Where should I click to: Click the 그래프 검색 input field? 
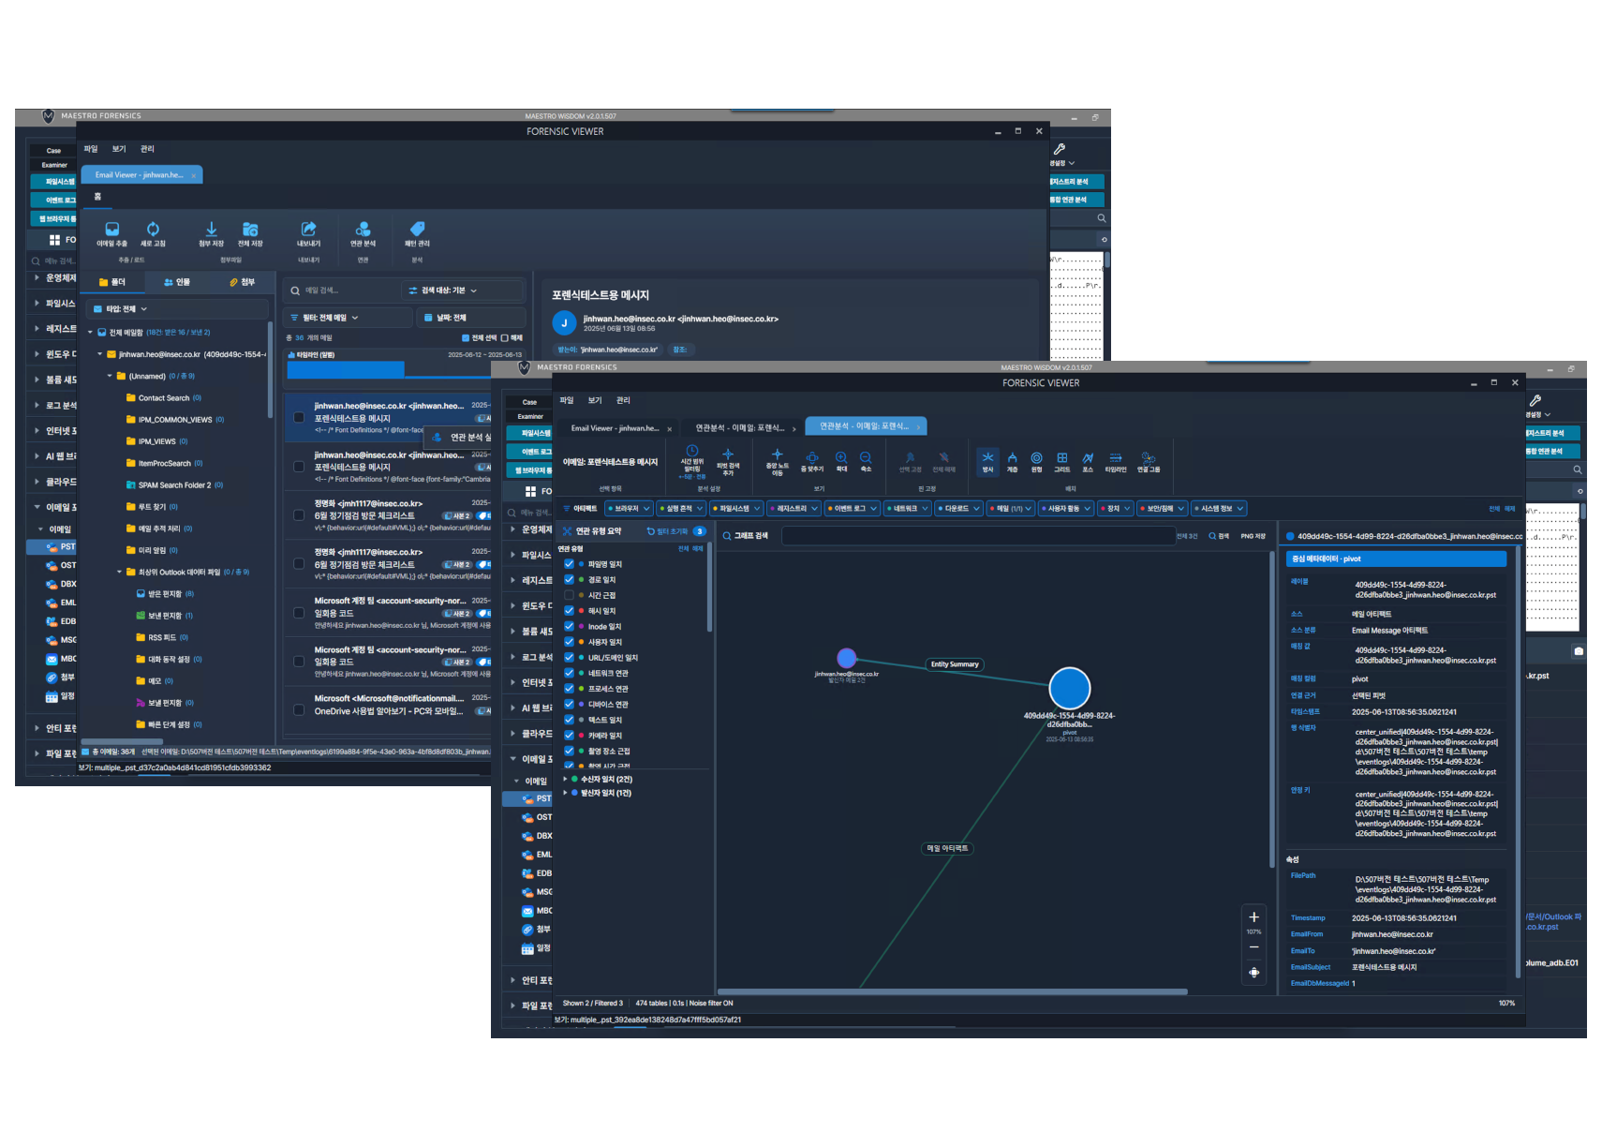pyautogui.click(x=977, y=536)
